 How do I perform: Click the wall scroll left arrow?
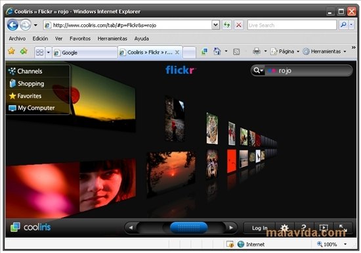[131, 227]
